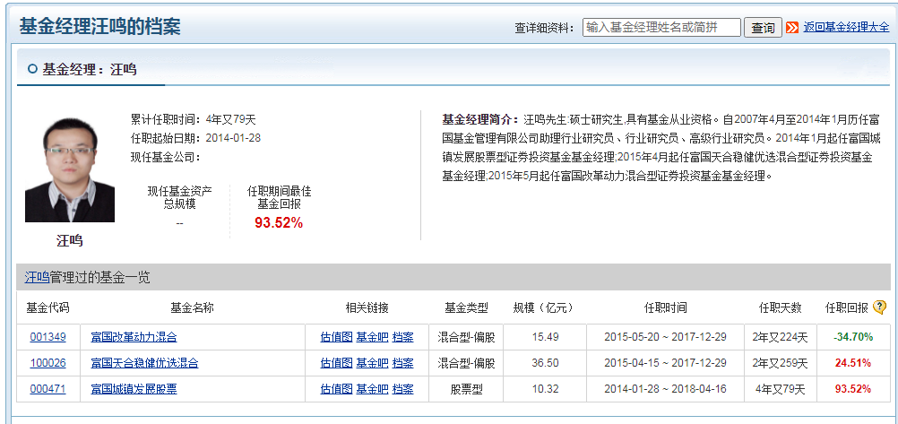Open the 汪鸣 link in table heading
The height and width of the screenshot is (424, 898).
click(x=37, y=278)
